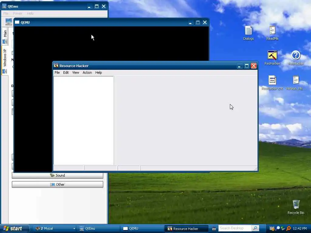Select the Recycle Bin icon
This screenshot has width=311, height=233.
[x=296, y=207]
